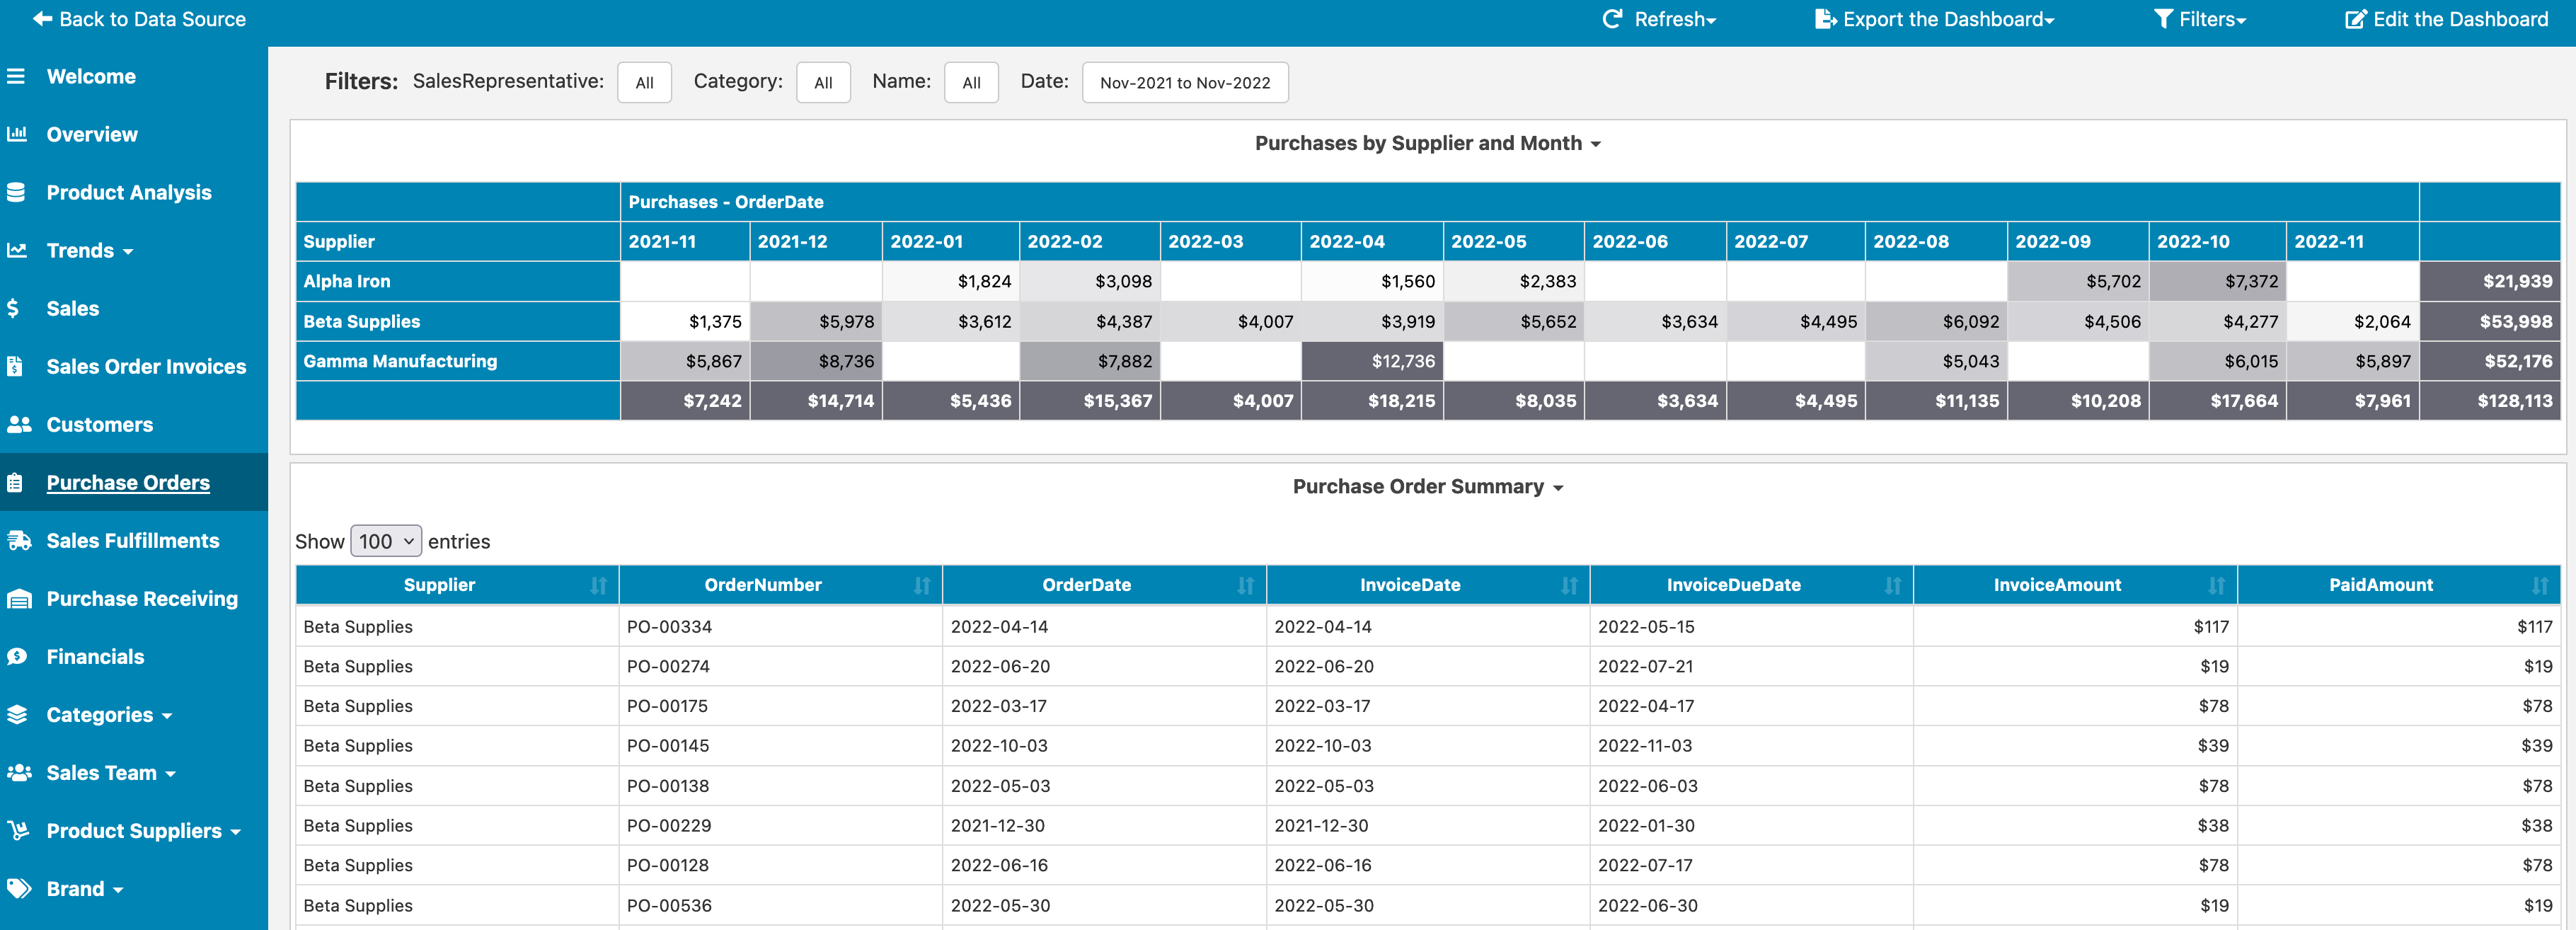Open the Financials page

(95, 656)
